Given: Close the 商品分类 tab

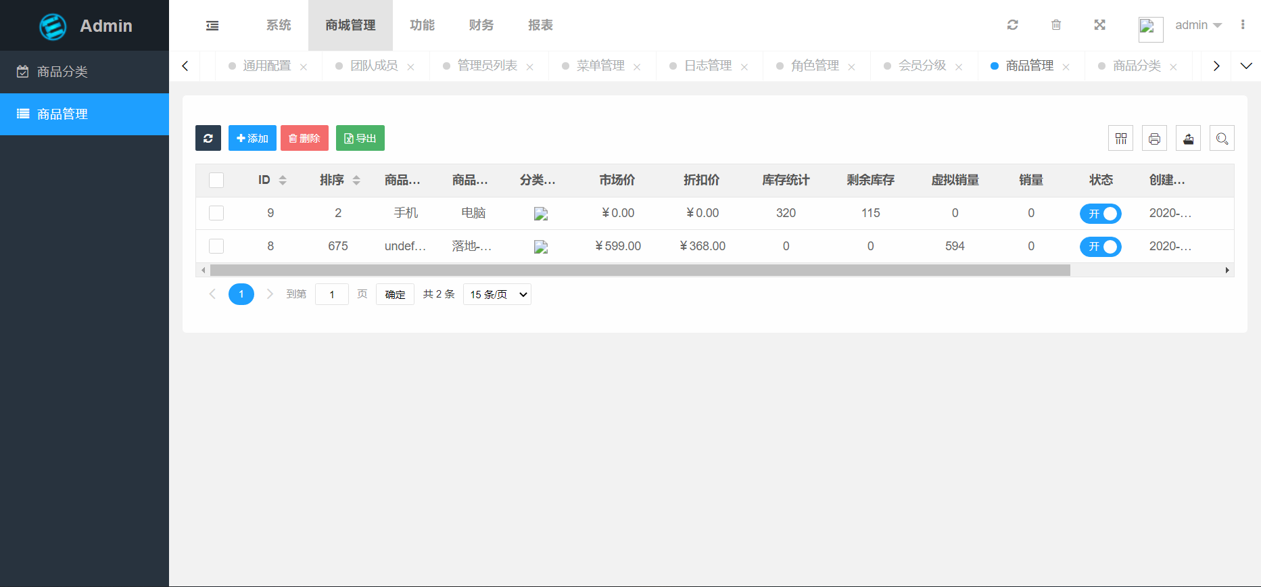Looking at the screenshot, I should point(1173,67).
